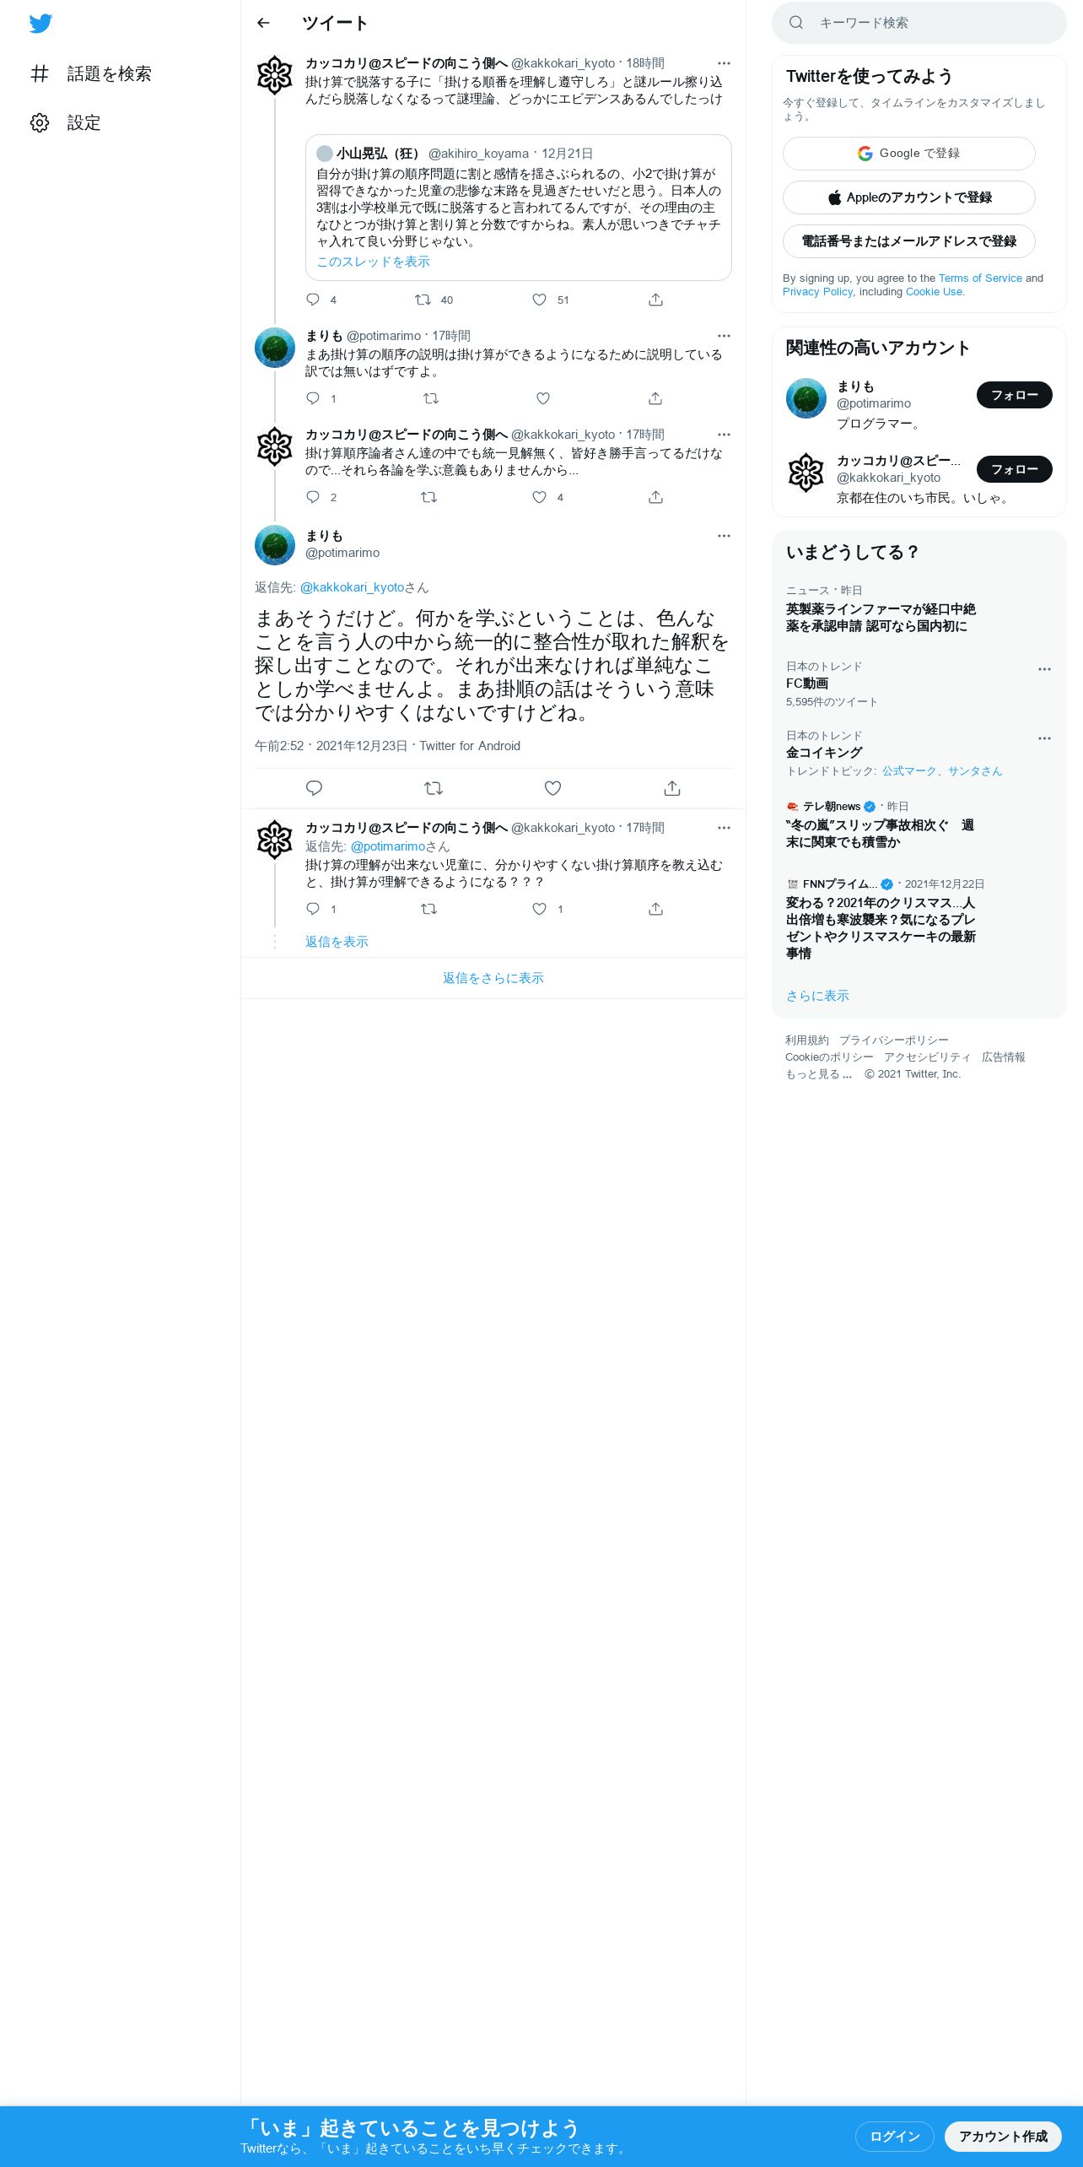This screenshot has height=2167, width=1083.
Task: Like the main まりも tweet
Action: click(552, 788)
